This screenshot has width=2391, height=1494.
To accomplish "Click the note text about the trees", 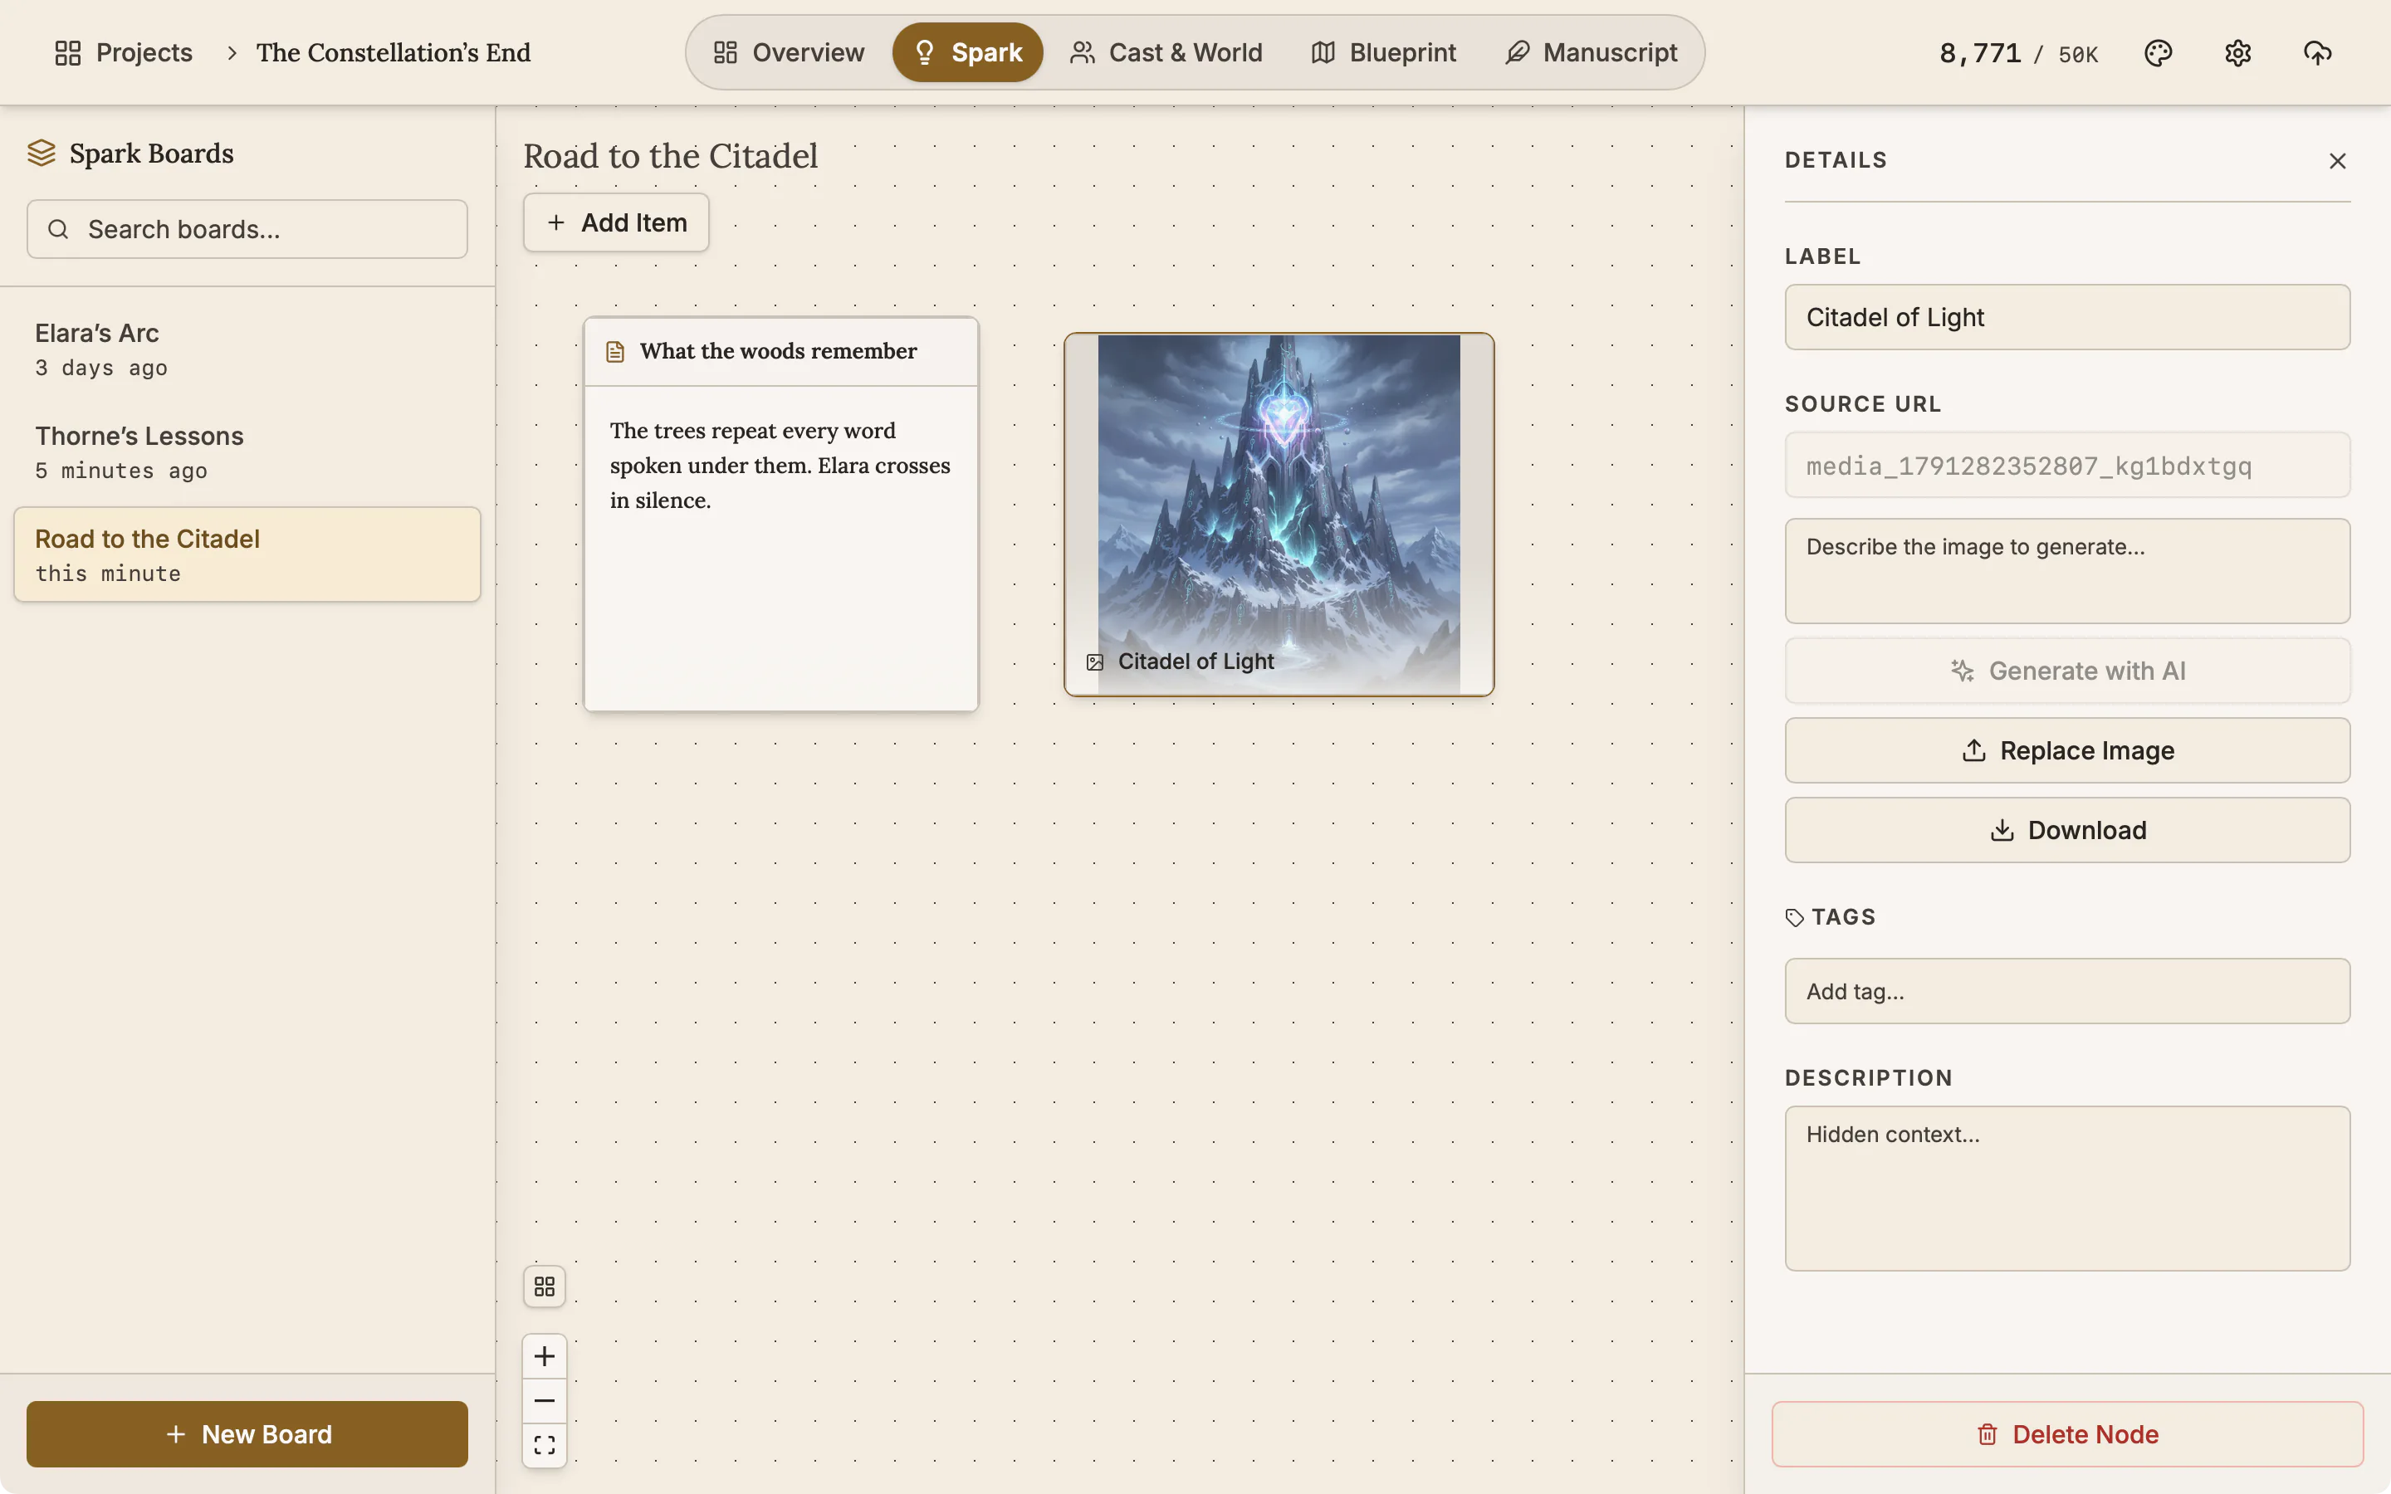I will 780,466.
